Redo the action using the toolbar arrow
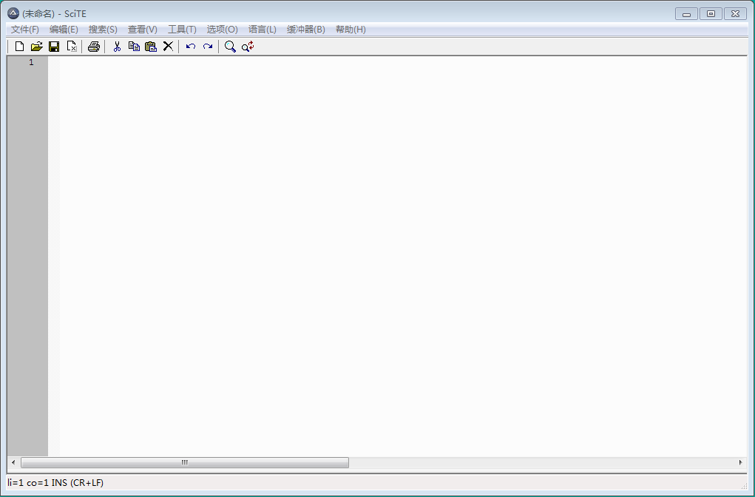Screen dimensions: 755x497 click(208, 47)
